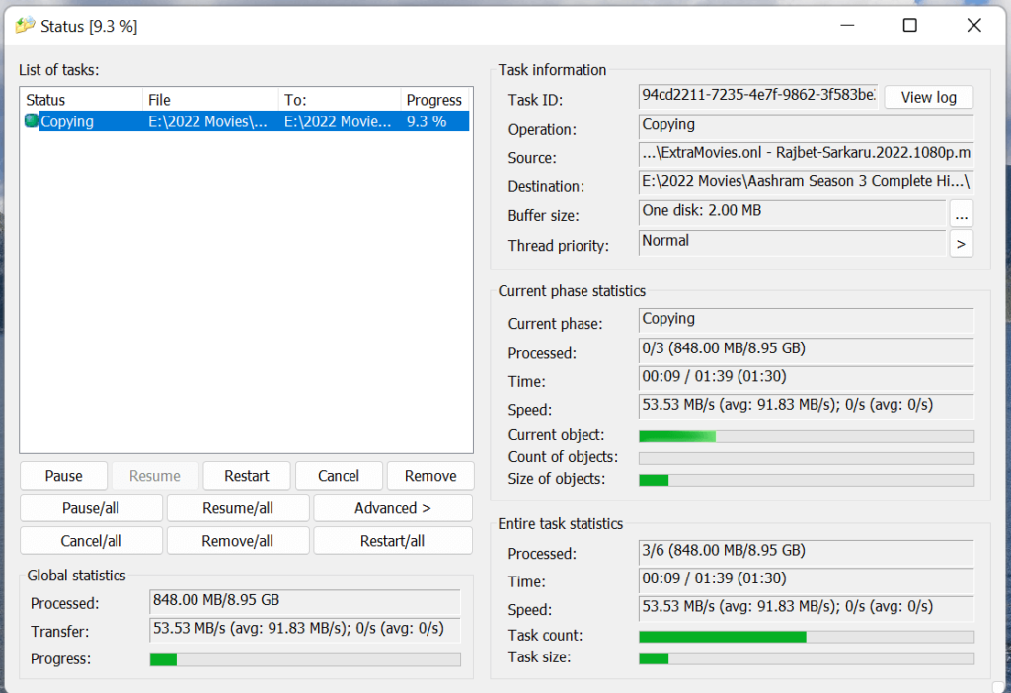Sort tasks by Status column header
The width and height of the screenshot is (1011, 693).
click(x=81, y=100)
